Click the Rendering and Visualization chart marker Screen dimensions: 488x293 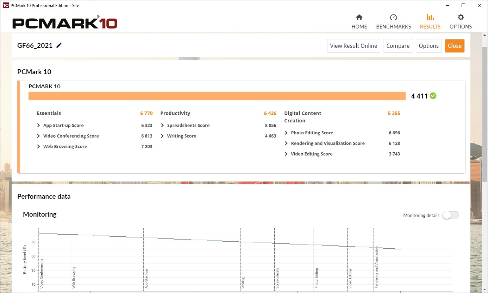pyautogui.click(x=376, y=268)
